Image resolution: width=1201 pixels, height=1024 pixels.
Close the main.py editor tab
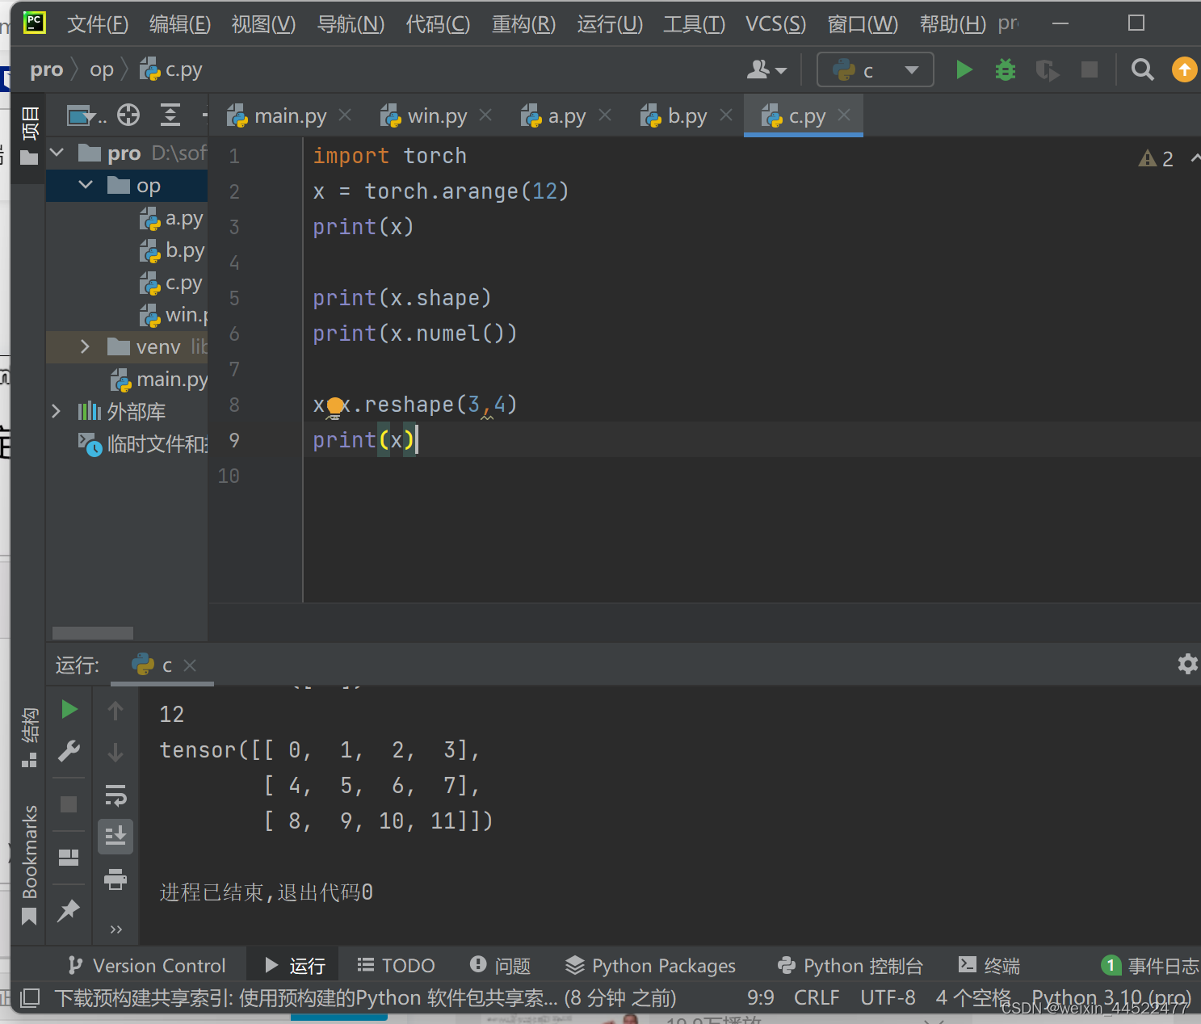click(345, 115)
